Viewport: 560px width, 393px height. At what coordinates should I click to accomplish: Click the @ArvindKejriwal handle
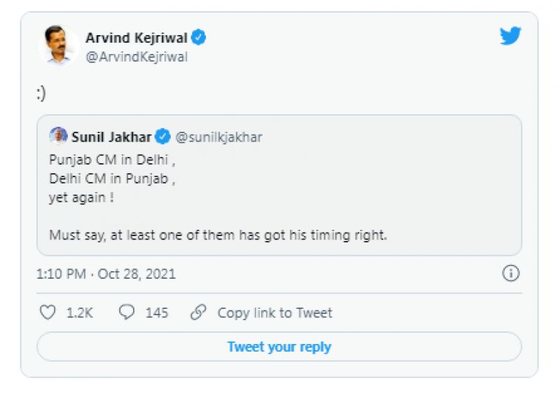(136, 57)
